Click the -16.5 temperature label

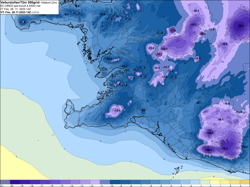(x=193, y=24)
